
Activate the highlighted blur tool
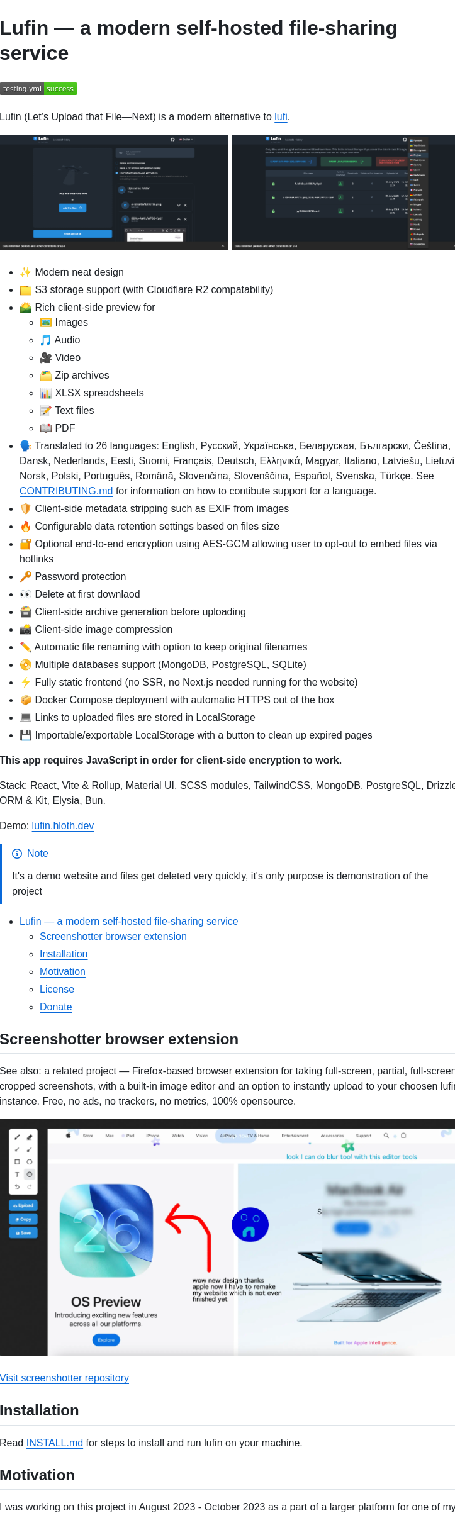coord(30,1175)
